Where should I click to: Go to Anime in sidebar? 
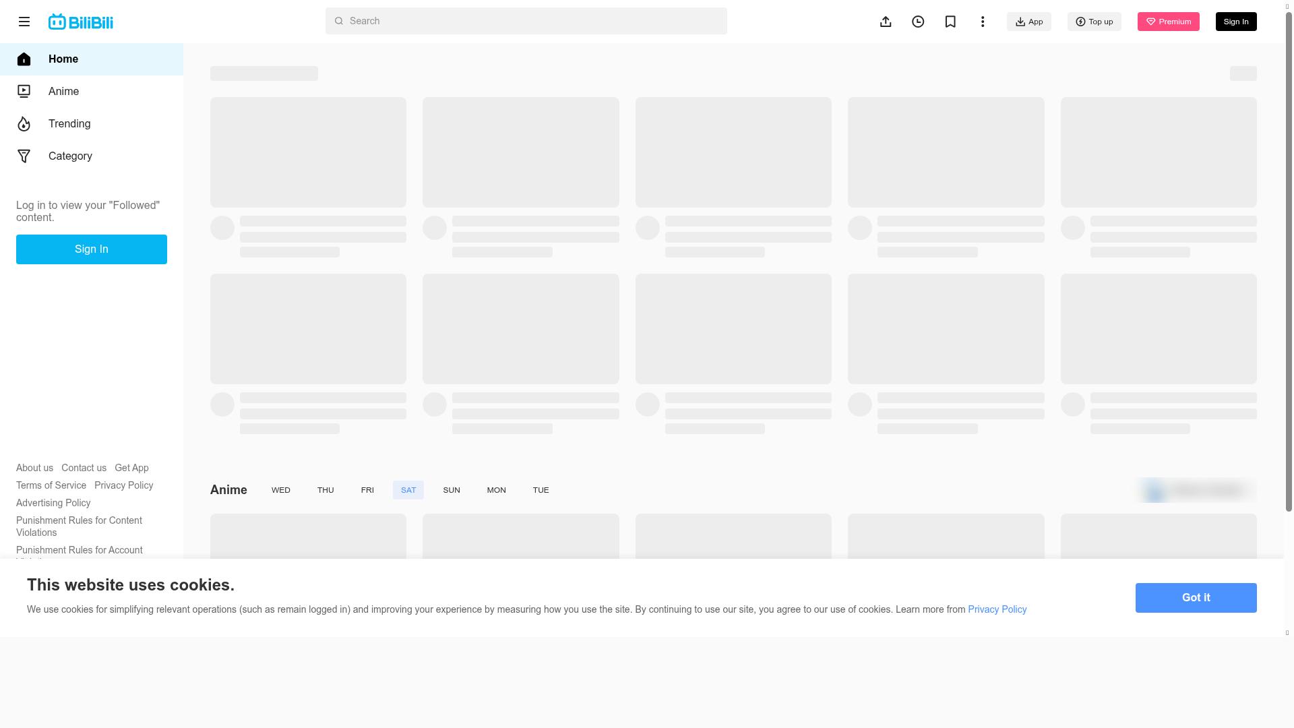[x=63, y=92]
